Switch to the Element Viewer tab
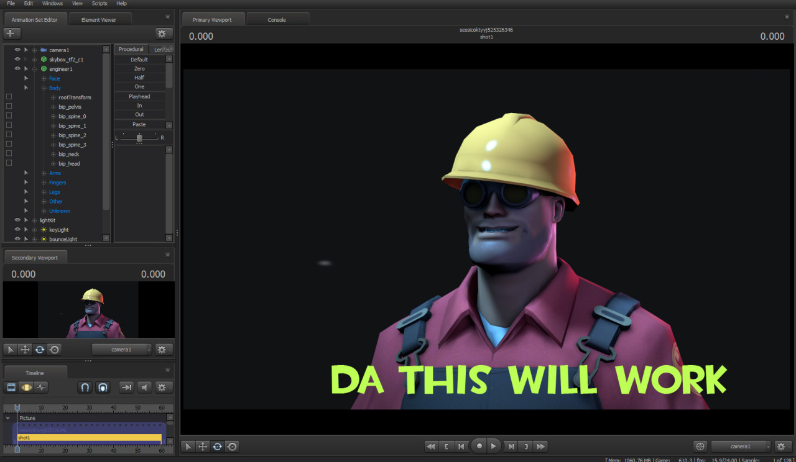Viewport: 796px width, 462px height. pos(99,20)
